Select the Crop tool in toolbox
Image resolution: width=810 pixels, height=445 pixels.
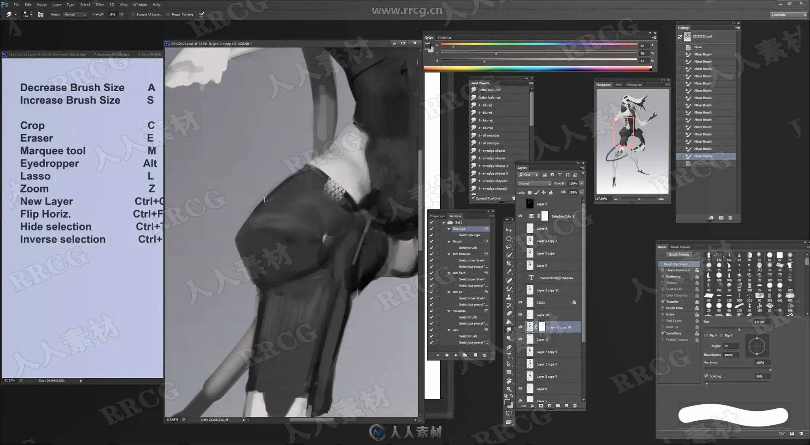tap(509, 263)
